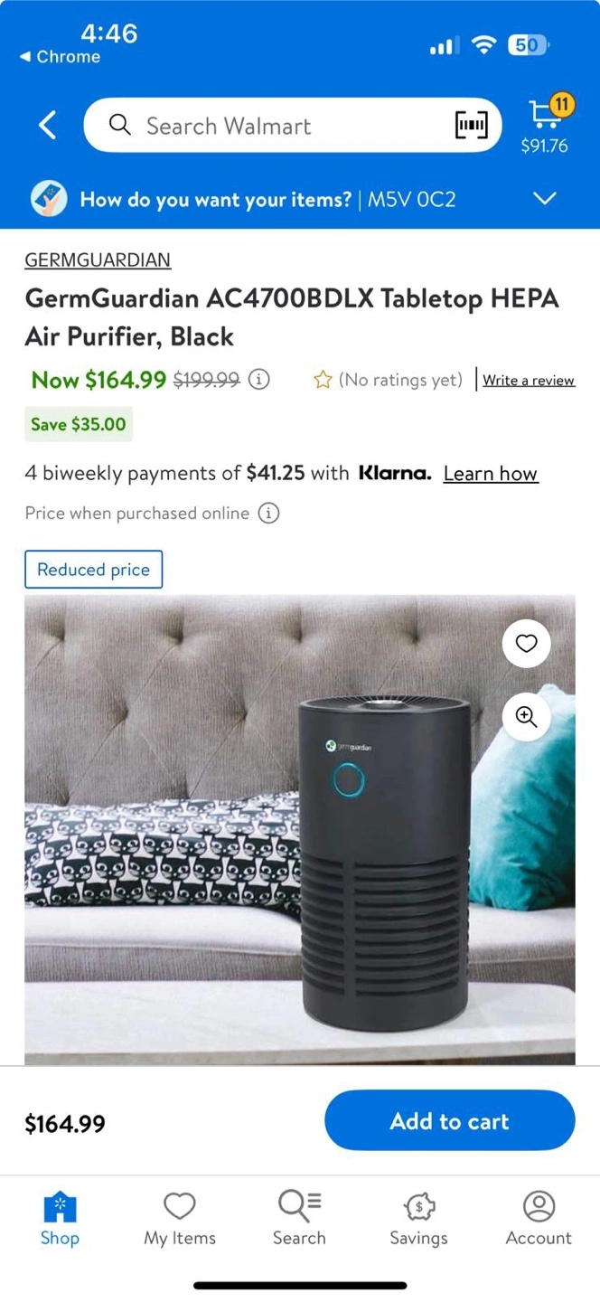Open the barcode scanner icon

coord(471,126)
